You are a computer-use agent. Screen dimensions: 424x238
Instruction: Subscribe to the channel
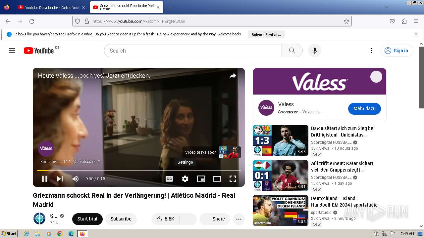pos(121,219)
